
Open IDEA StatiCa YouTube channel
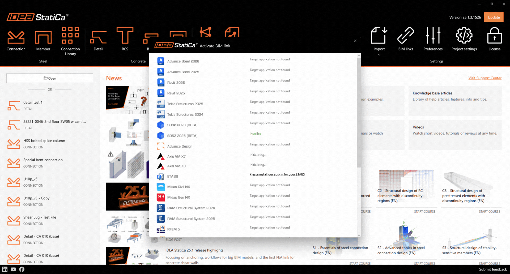(13, 269)
